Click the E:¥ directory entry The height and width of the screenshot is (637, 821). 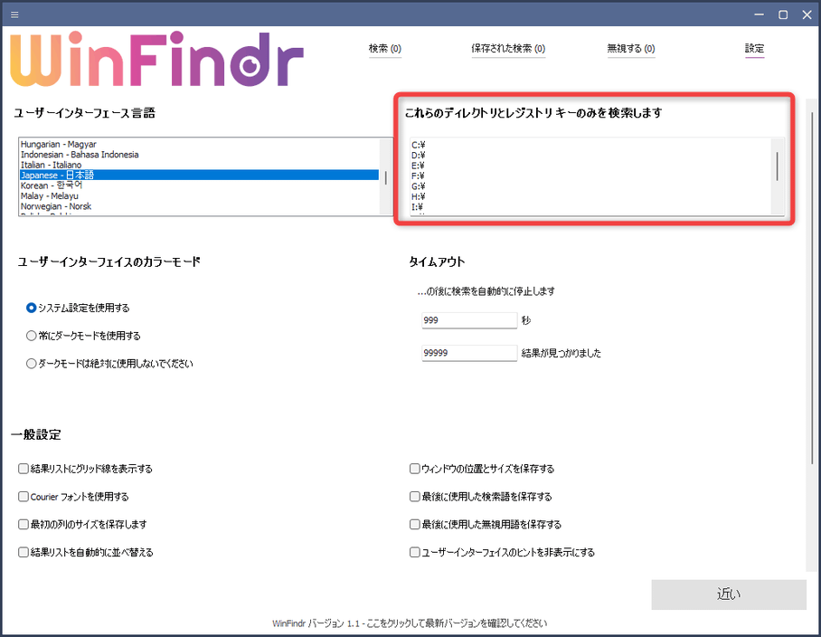click(419, 166)
